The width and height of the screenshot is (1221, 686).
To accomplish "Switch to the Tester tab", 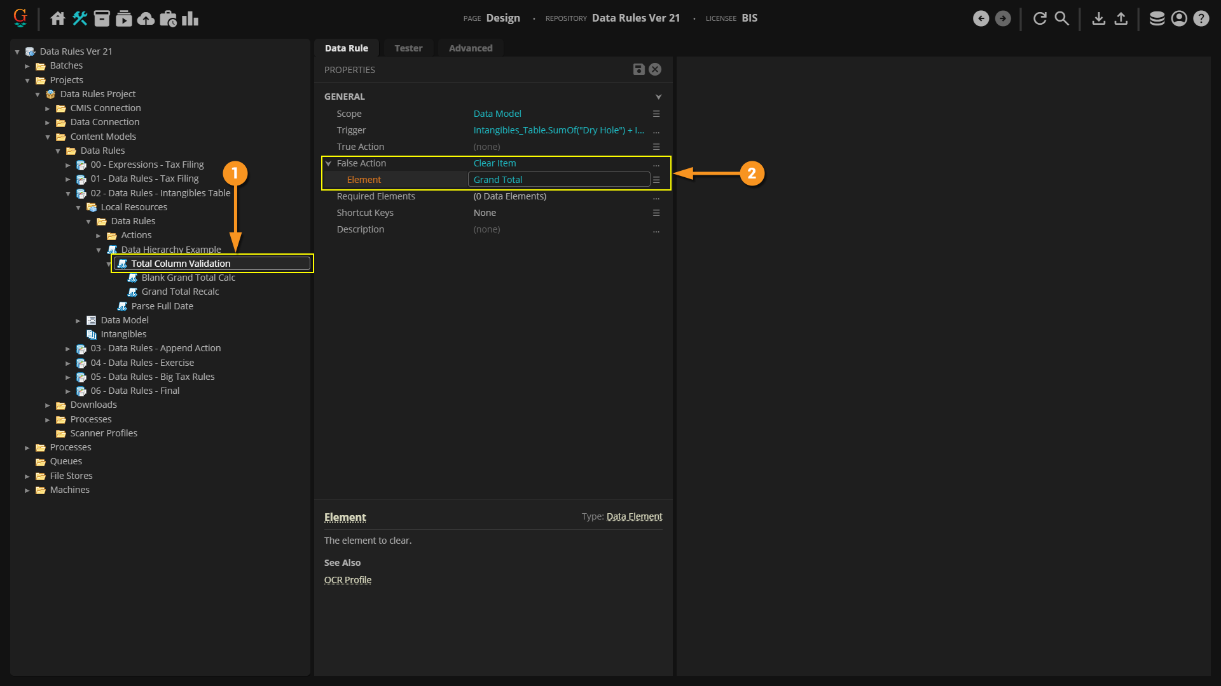I will tap(408, 48).
